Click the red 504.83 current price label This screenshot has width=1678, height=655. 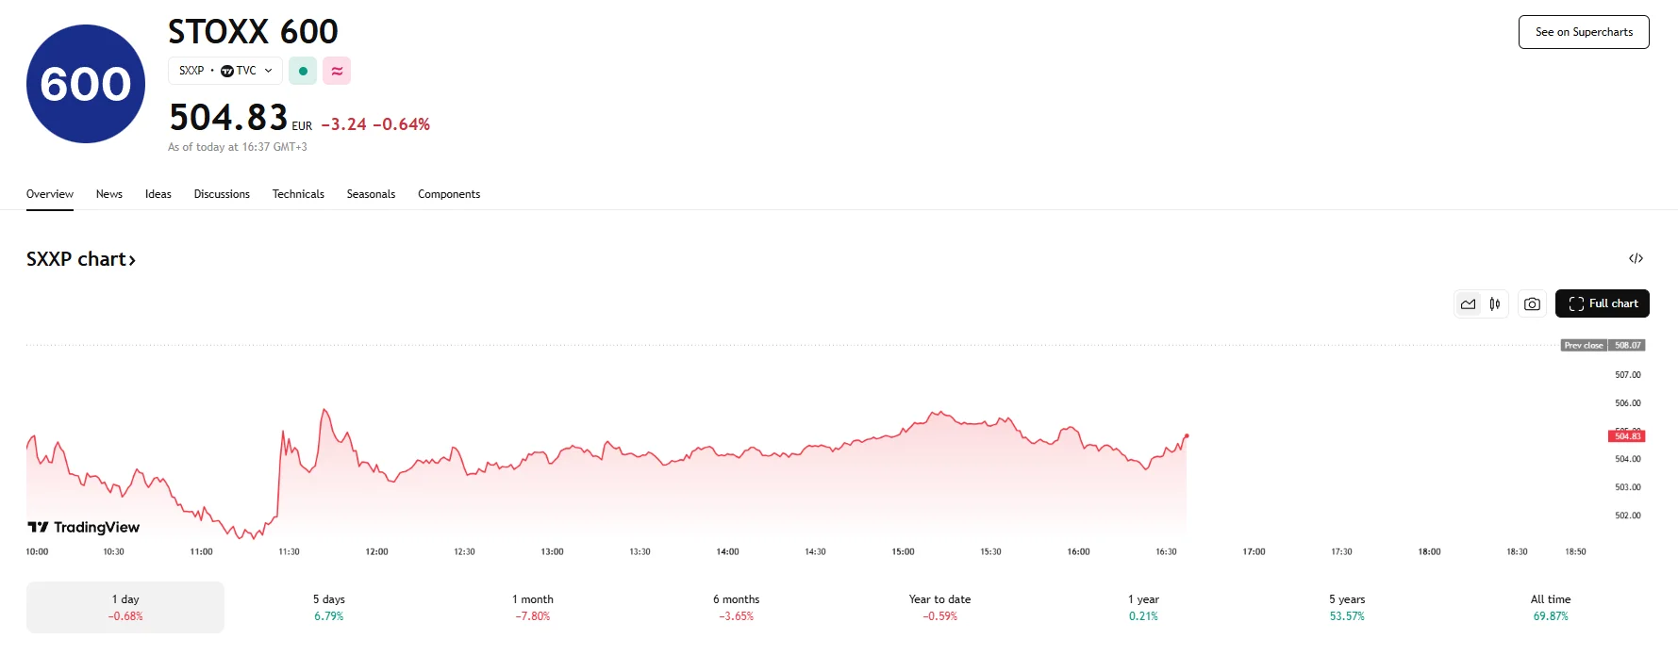pos(1626,436)
